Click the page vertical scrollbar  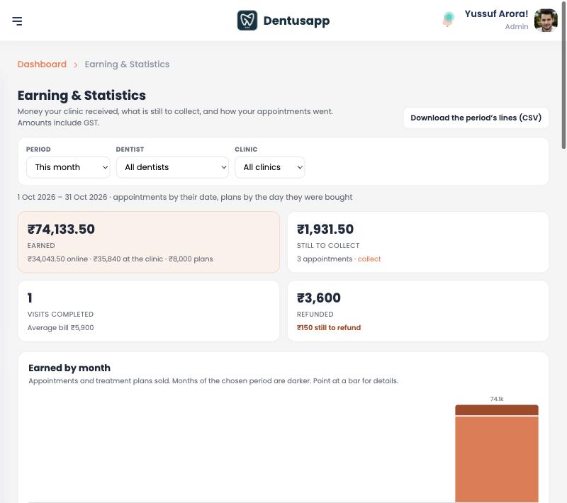[563, 74]
